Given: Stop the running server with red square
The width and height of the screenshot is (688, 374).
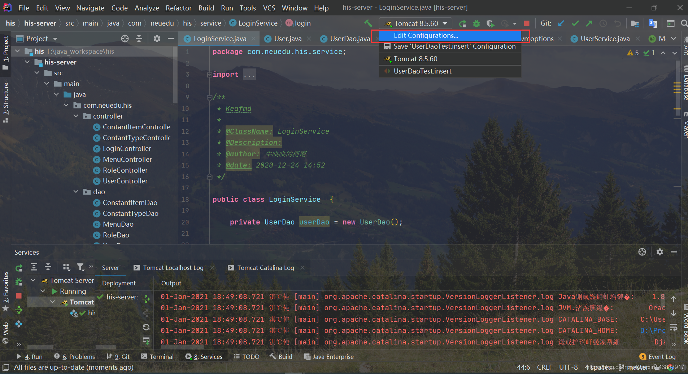Looking at the screenshot, I should point(527,23).
